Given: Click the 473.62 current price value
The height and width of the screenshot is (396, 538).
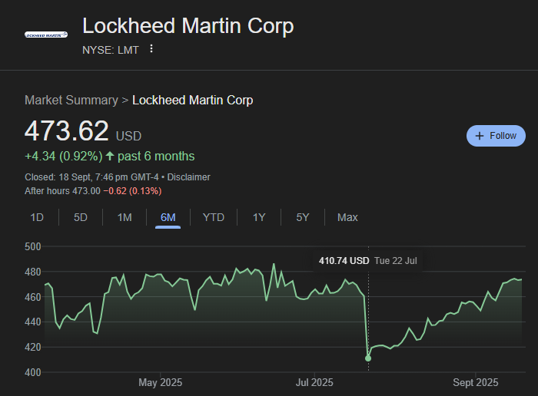Looking at the screenshot, I should 67,131.
